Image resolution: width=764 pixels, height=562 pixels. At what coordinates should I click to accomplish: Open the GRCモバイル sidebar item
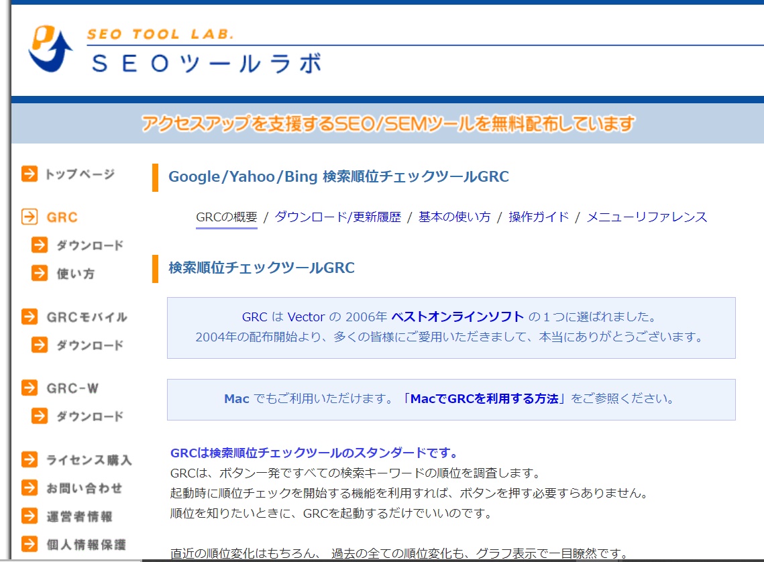click(x=87, y=317)
